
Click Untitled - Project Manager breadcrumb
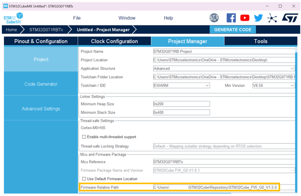pos(103,30)
